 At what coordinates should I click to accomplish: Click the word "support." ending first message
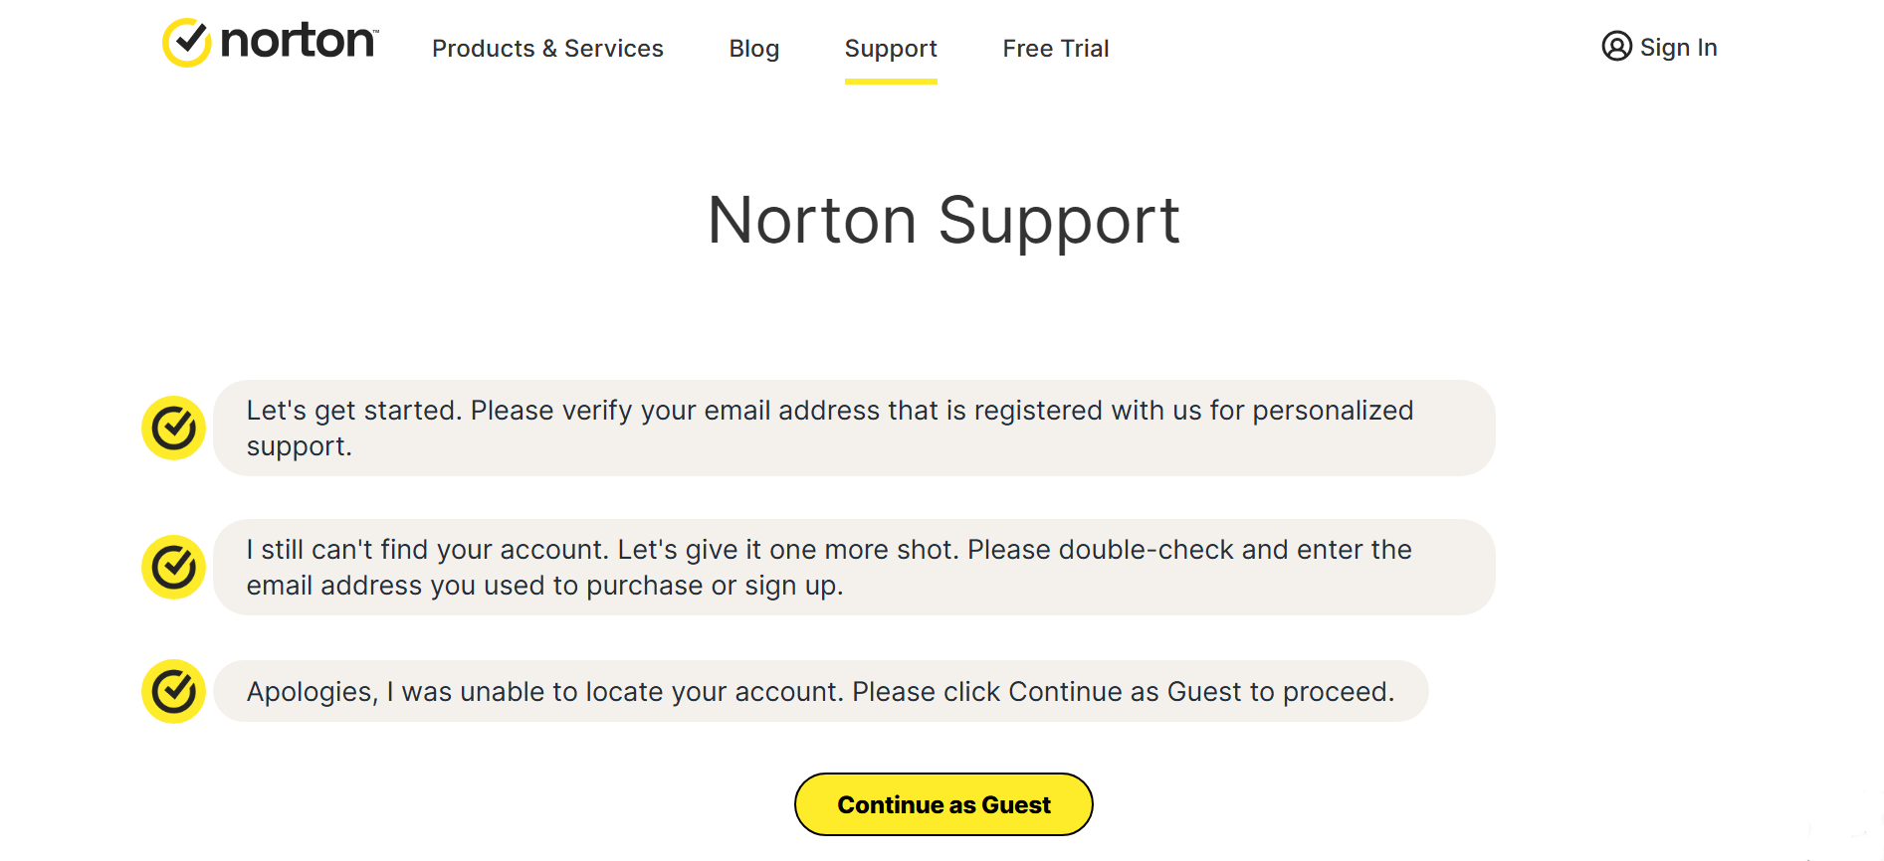point(299,446)
